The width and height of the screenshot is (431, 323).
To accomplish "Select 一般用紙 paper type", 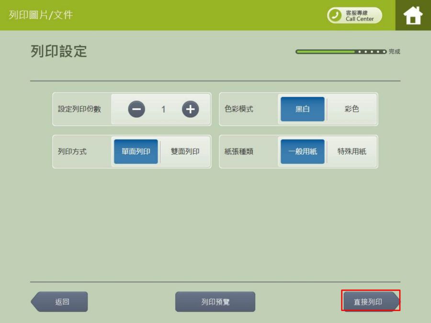I will [302, 152].
